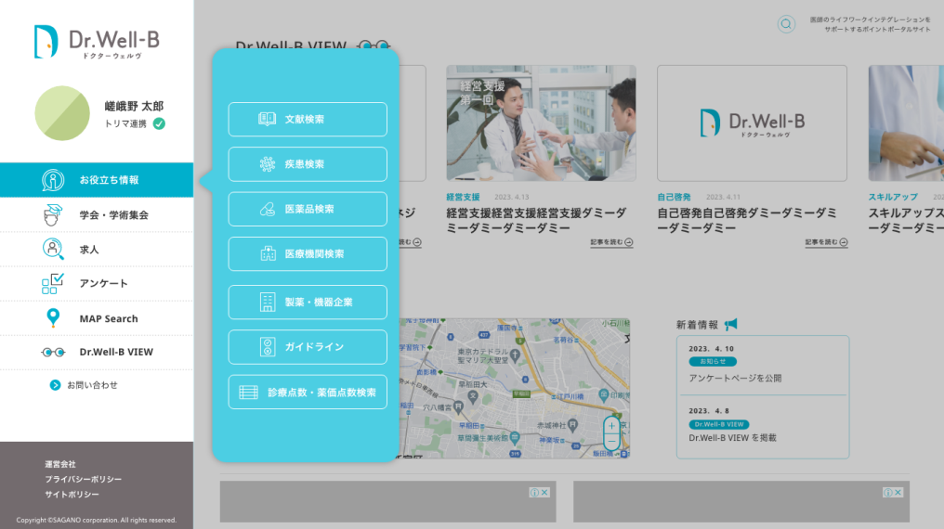Image resolution: width=944 pixels, height=529 pixels.
Task: Open the スキルアップ article thumbnail
Action: point(906,123)
